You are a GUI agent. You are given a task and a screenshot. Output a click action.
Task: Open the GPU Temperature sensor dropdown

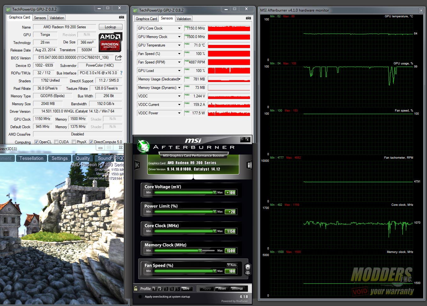pos(179,45)
